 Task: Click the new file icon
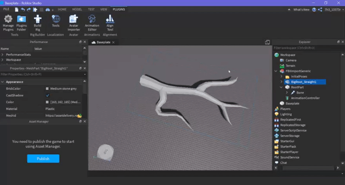pyautogui.click(x=16, y=9)
